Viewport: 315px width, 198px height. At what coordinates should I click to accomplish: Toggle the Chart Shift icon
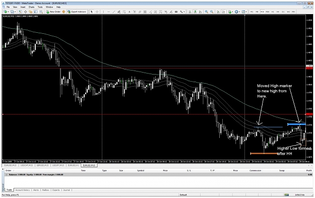(223, 12)
